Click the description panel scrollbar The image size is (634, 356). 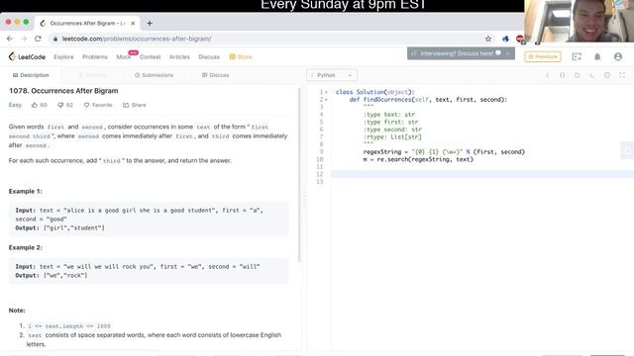tap(299, 175)
